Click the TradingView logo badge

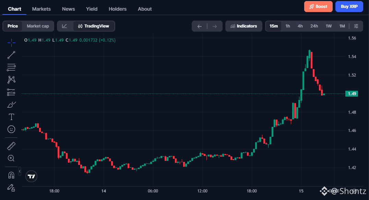[x=31, y=176]
